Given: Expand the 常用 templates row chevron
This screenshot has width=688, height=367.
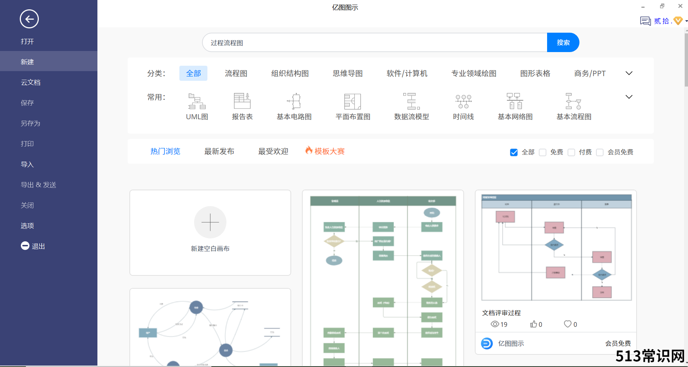Looking at the screenshot, I should coord(629,97).
